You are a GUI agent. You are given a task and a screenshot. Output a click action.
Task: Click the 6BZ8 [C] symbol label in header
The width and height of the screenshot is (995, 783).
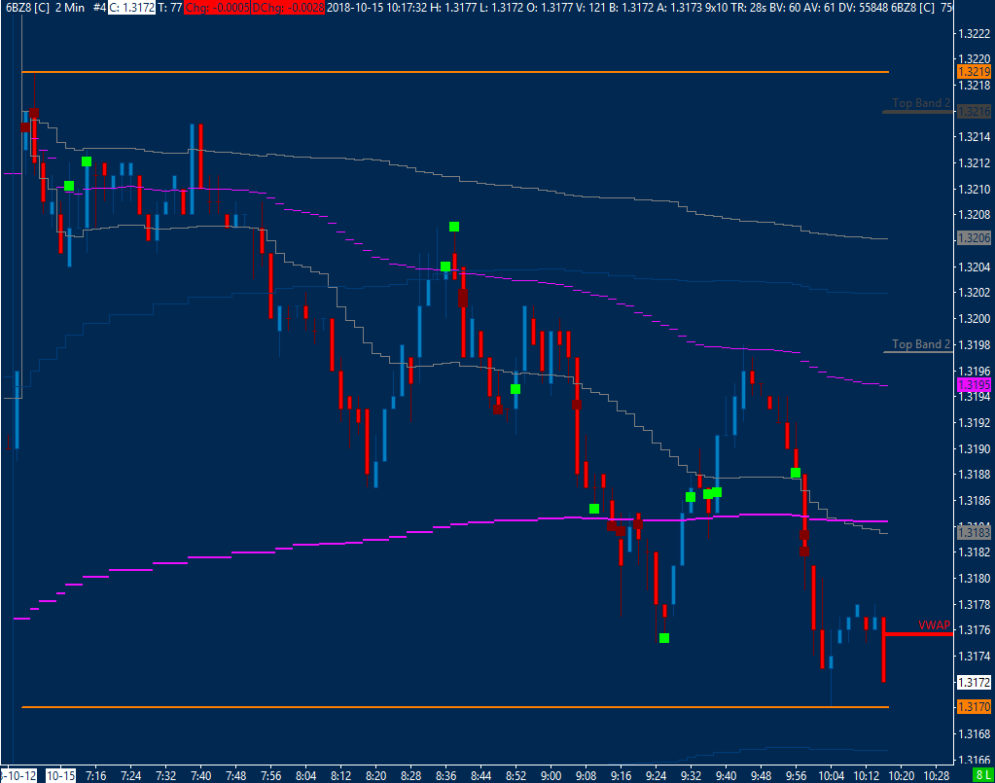click(x=27, y=8)
